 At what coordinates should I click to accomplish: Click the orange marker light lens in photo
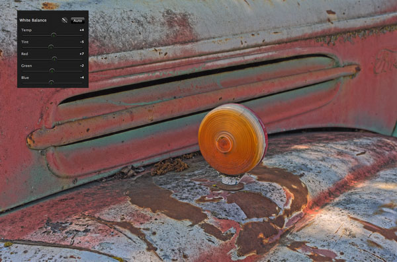click(232, 140)
